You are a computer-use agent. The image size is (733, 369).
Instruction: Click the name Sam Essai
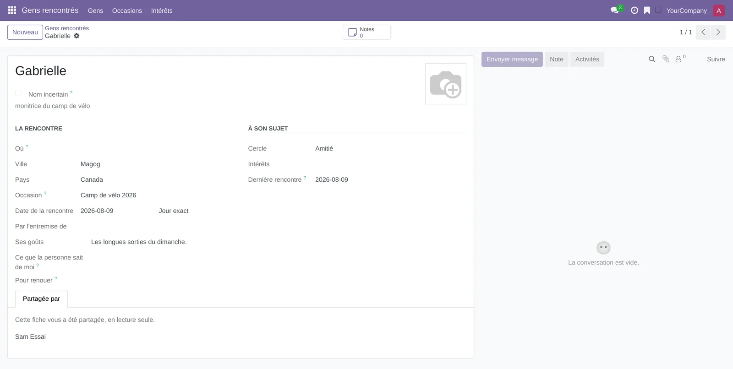pos(30,336)
